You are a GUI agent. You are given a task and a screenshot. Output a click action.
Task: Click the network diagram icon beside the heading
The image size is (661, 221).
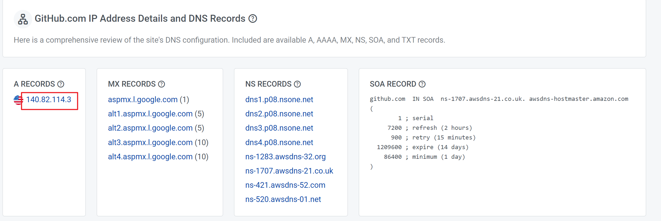[x=23, y=19]
